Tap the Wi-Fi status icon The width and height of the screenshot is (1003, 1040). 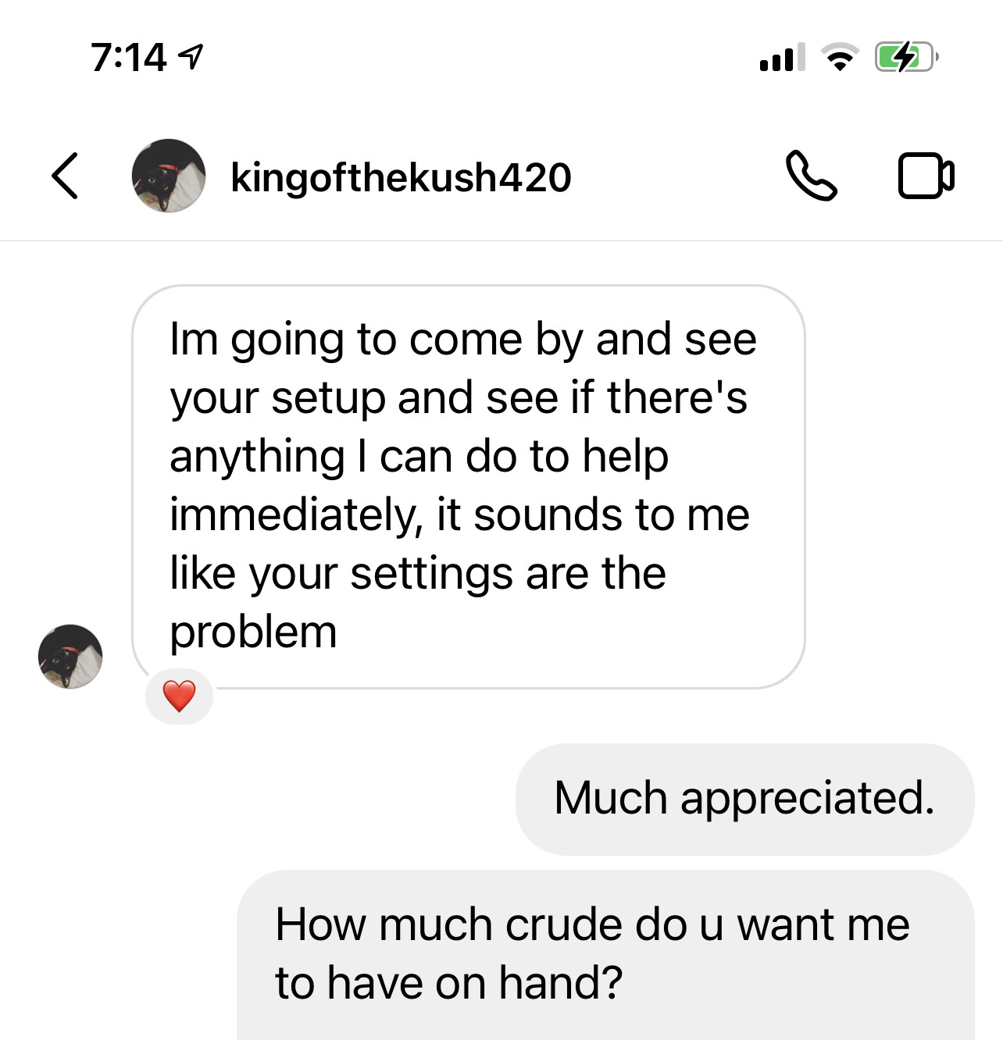point(840,58)
